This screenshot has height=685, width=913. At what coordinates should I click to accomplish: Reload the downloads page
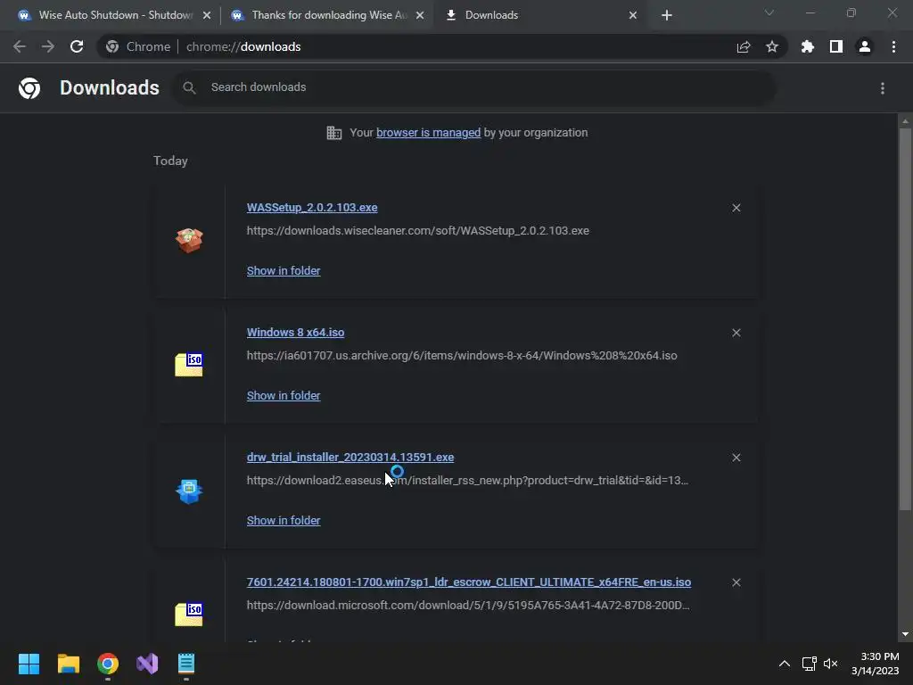tap(77, 46)
